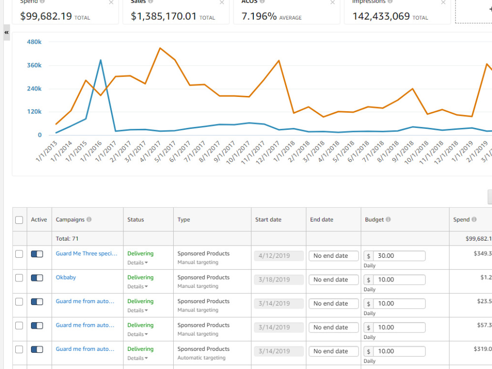Close the ACOS metric card
The height and width of the screenshot is (369, 492).
point(333,2)
